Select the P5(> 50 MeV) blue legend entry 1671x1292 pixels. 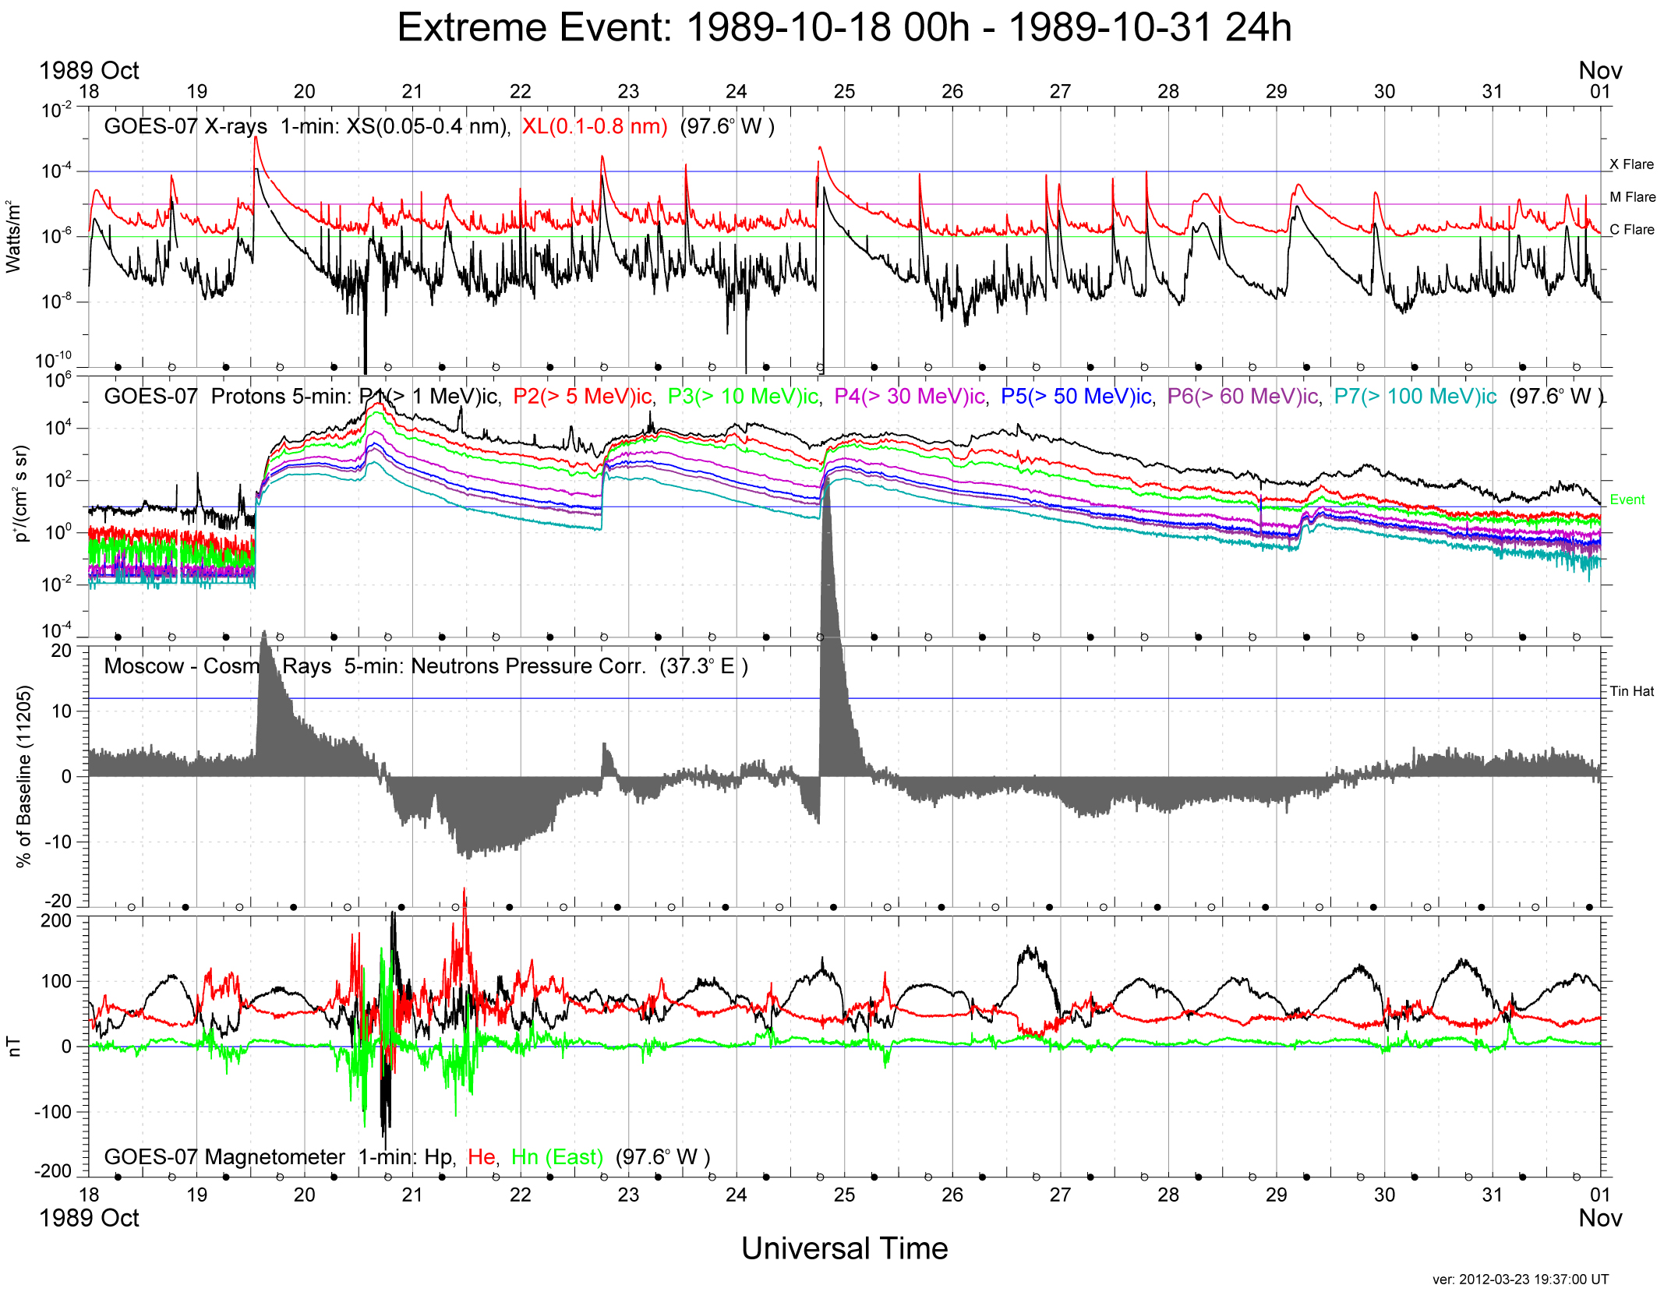[x=1076, y=397]
